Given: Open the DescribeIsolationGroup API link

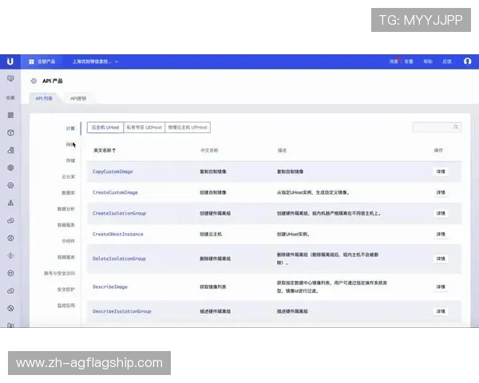Looking at the screenshot, I should pyautogui.click(x=121, y=311).
